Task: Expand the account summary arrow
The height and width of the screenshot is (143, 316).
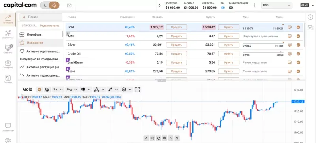Action: (x=160, y=6)
